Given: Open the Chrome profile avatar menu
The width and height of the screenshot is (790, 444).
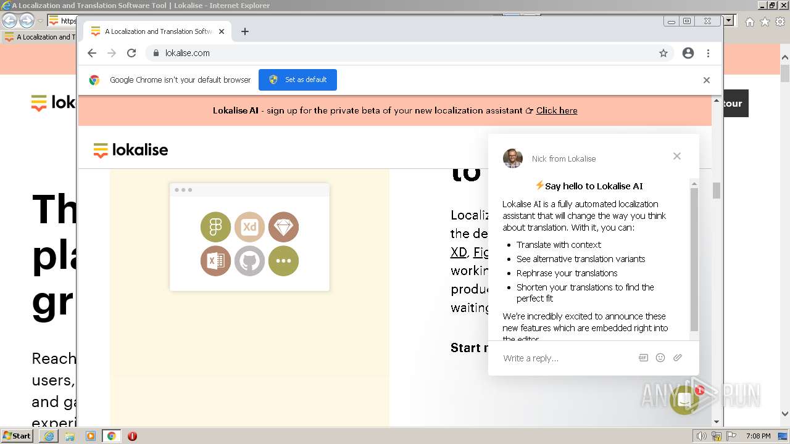Looking at the screenshot, I should (688, 53).
